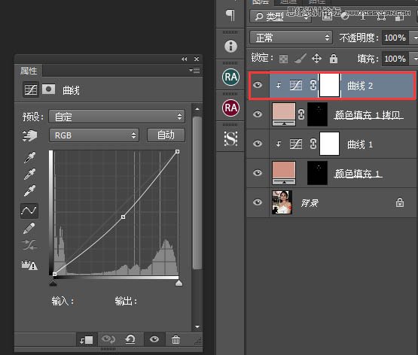Screen dimensions: 418x355
Task: Lock transparent pixels icon
Action: [x=283, y=59]
